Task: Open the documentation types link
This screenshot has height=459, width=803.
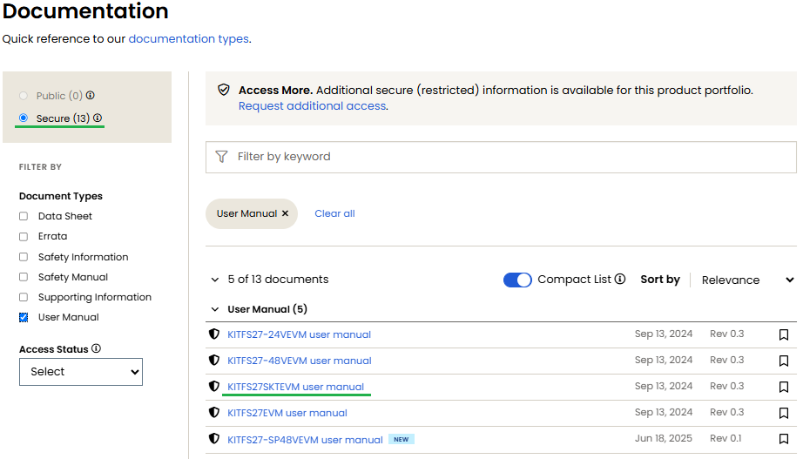Action: point(188,39)
